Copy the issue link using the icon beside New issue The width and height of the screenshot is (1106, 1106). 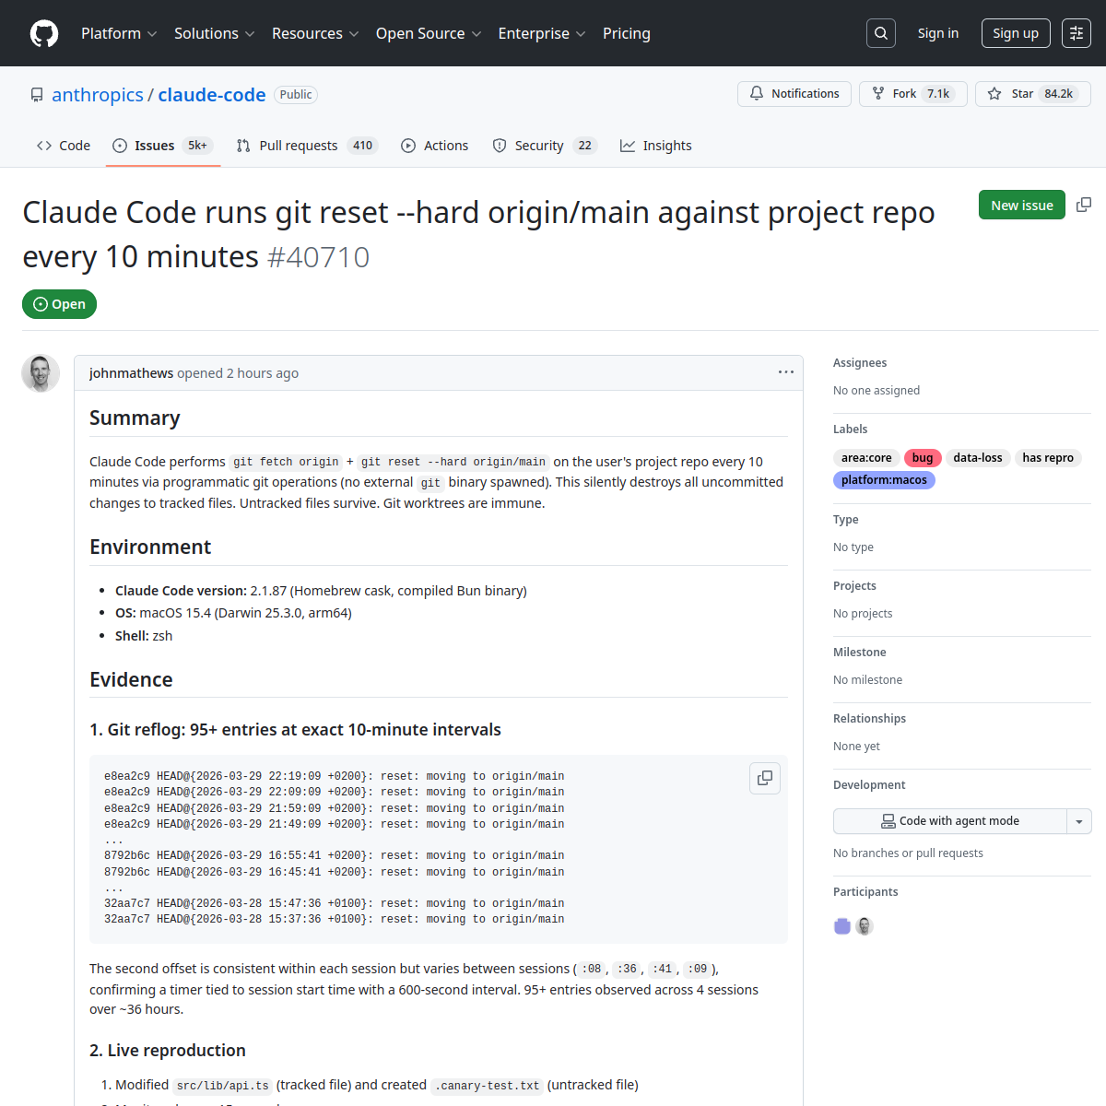pos(1084,205)
